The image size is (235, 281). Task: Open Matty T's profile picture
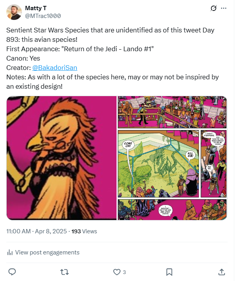pyautogui.click(x=14, y=12)
